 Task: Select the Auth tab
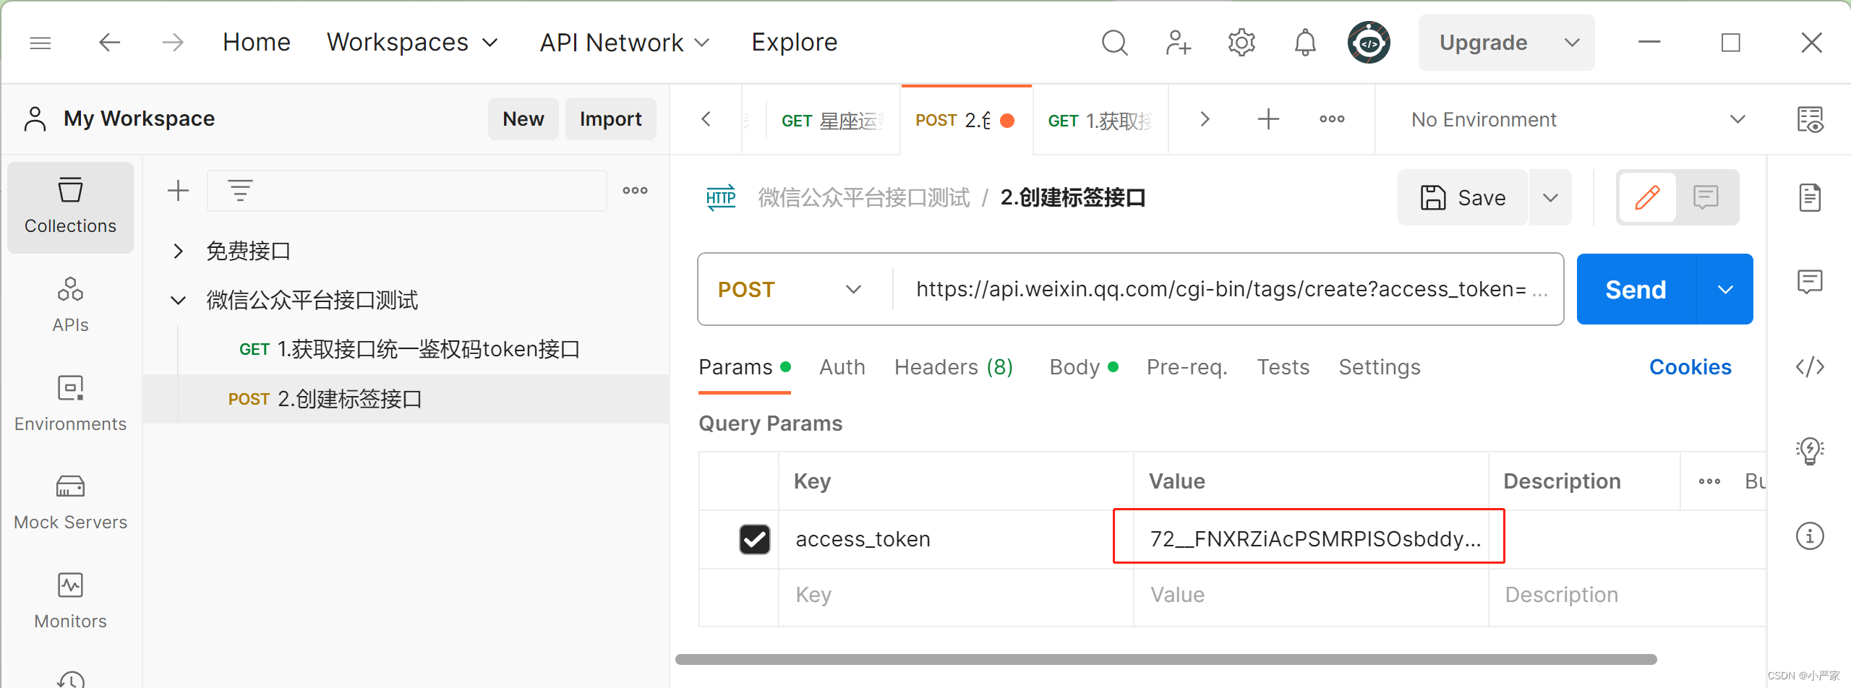(842, 367)
